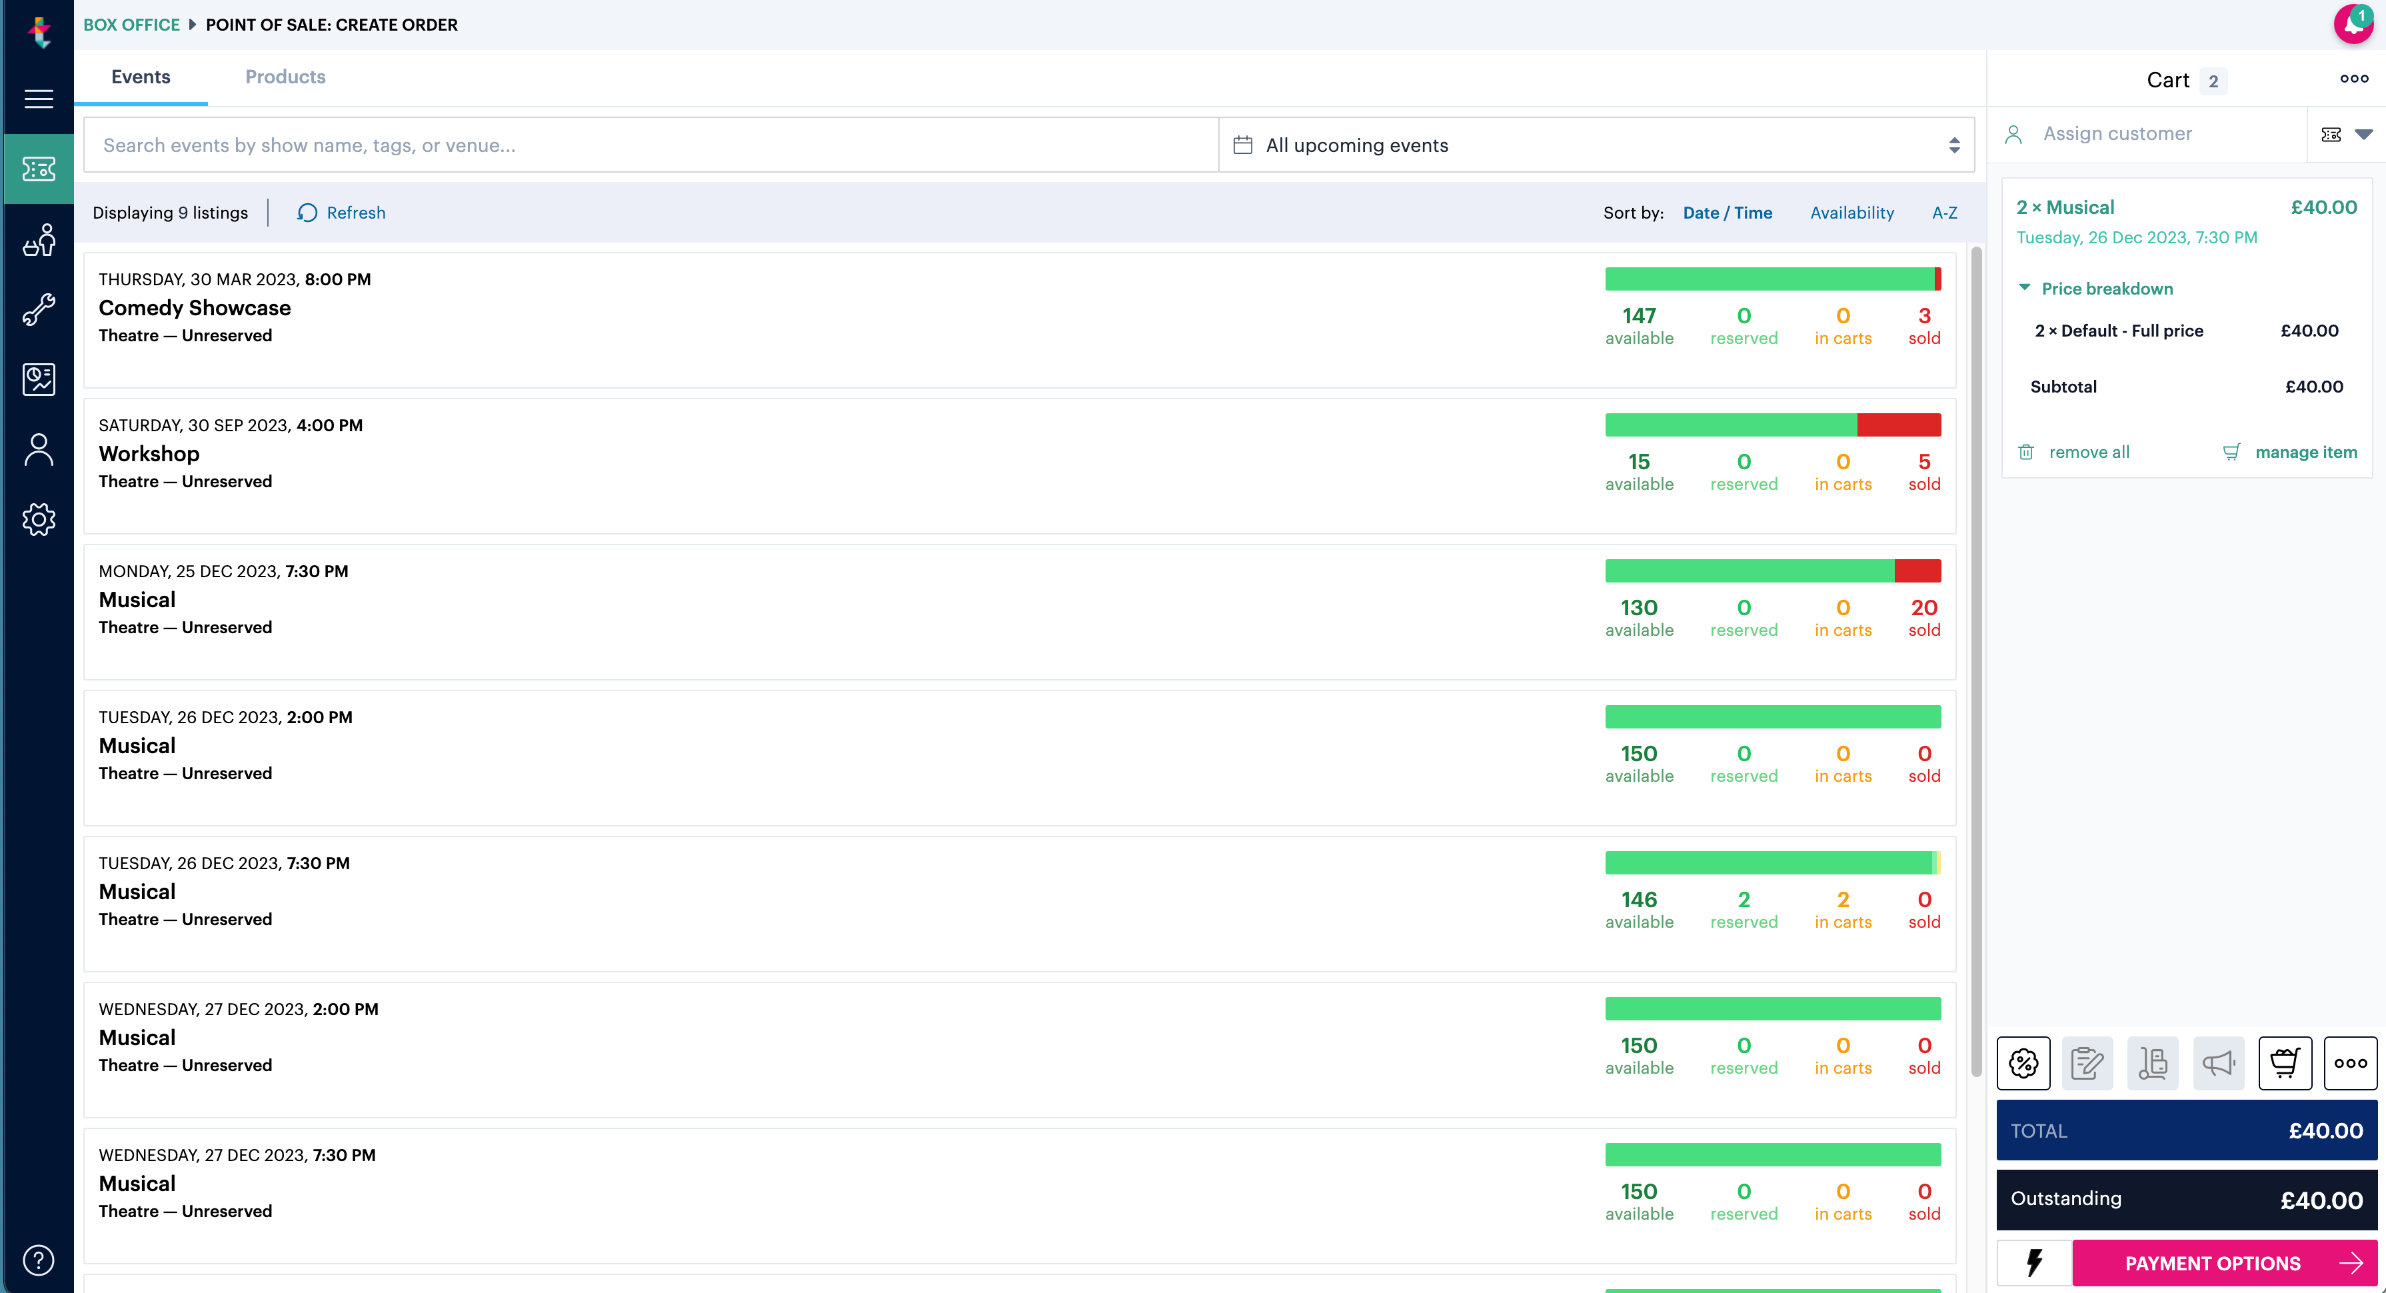Screen dimensions: 2386x1293
Task: Open the reports analytics icon in sidebar
Action: pyautogui.click(x=38, y=379)
